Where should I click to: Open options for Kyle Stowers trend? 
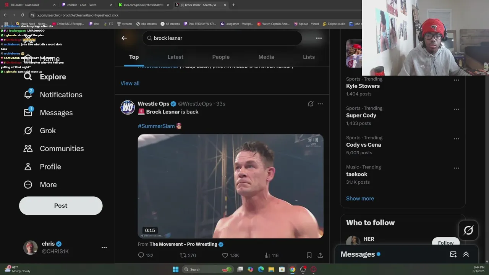click(456, 80)
